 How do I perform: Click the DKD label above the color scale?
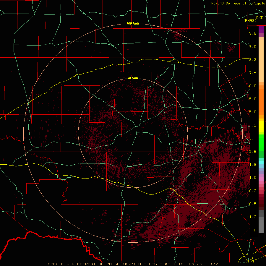(260, 18)
